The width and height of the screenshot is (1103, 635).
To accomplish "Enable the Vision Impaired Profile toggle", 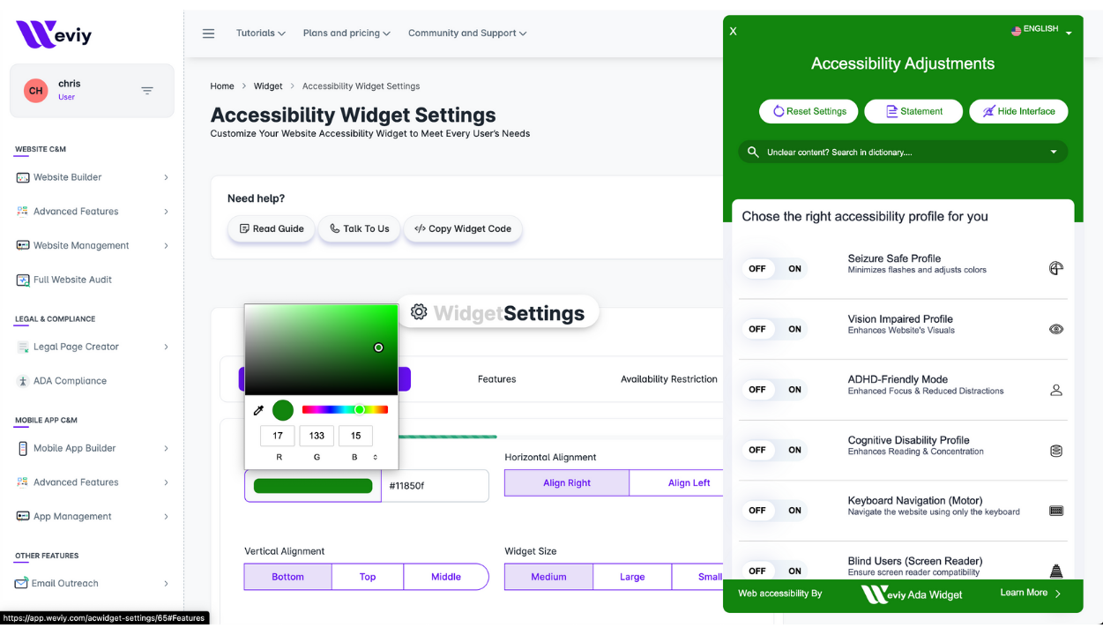I will (x=794, y=329).
